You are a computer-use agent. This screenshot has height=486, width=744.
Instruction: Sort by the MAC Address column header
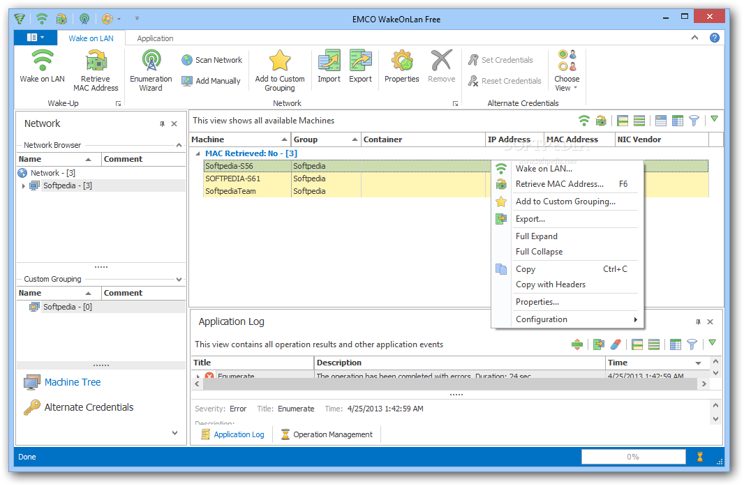[x=579, y=139]
